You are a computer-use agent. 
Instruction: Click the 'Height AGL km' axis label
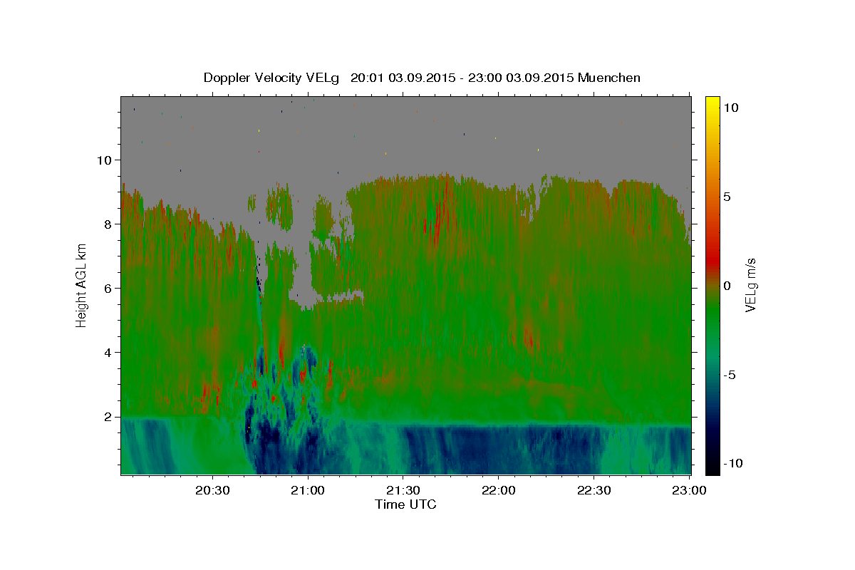coord(82,285)
